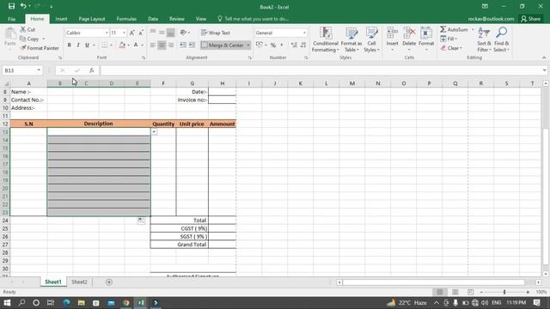Increase font size with A-up icon
Image resolution: width=550 pixels, height=309 pixels.
tap(131, 33)
